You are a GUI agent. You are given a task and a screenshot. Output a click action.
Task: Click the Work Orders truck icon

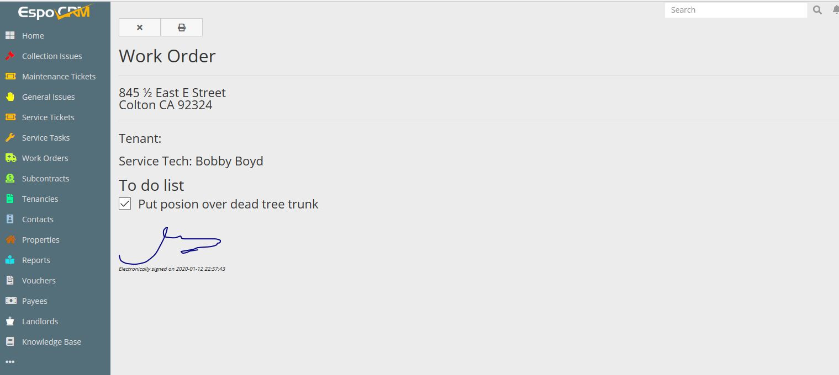tap(10, 158)
